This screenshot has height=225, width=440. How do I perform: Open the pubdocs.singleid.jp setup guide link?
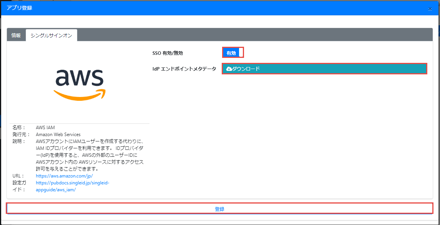(72, 183)
